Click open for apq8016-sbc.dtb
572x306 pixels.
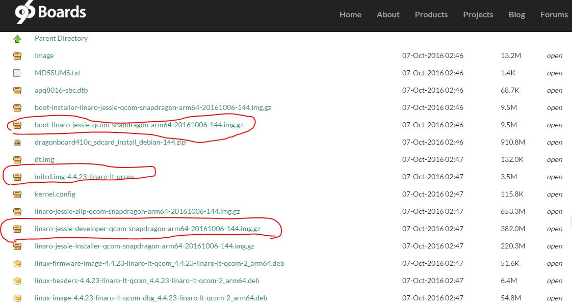555,90
